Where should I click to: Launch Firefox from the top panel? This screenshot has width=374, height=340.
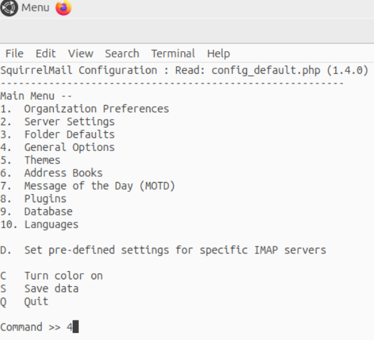(63, 8)
